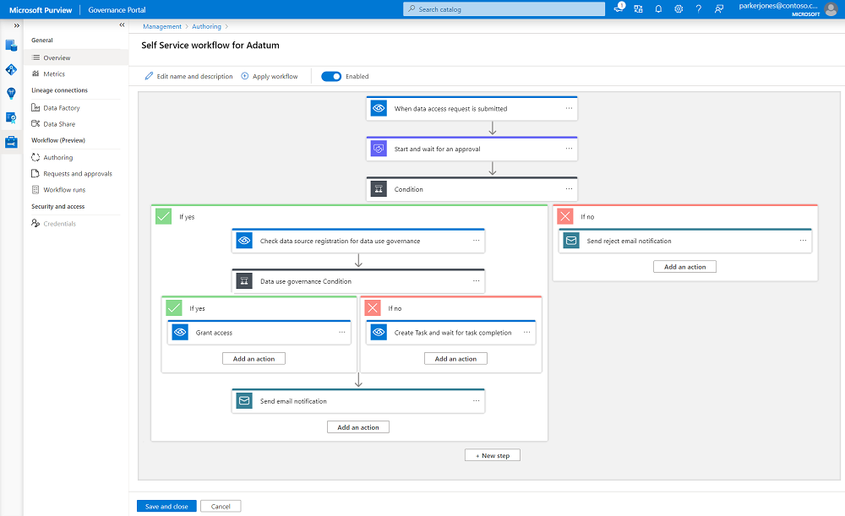Select Authoring in the breadcrumb trail
Viewport: 845px width, 516px height.
[x=206, y=26]
